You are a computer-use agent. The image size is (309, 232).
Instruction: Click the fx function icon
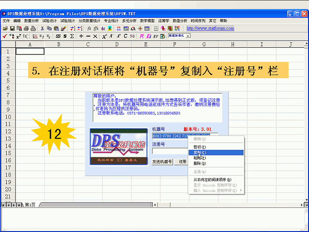[x=89, y=28]
